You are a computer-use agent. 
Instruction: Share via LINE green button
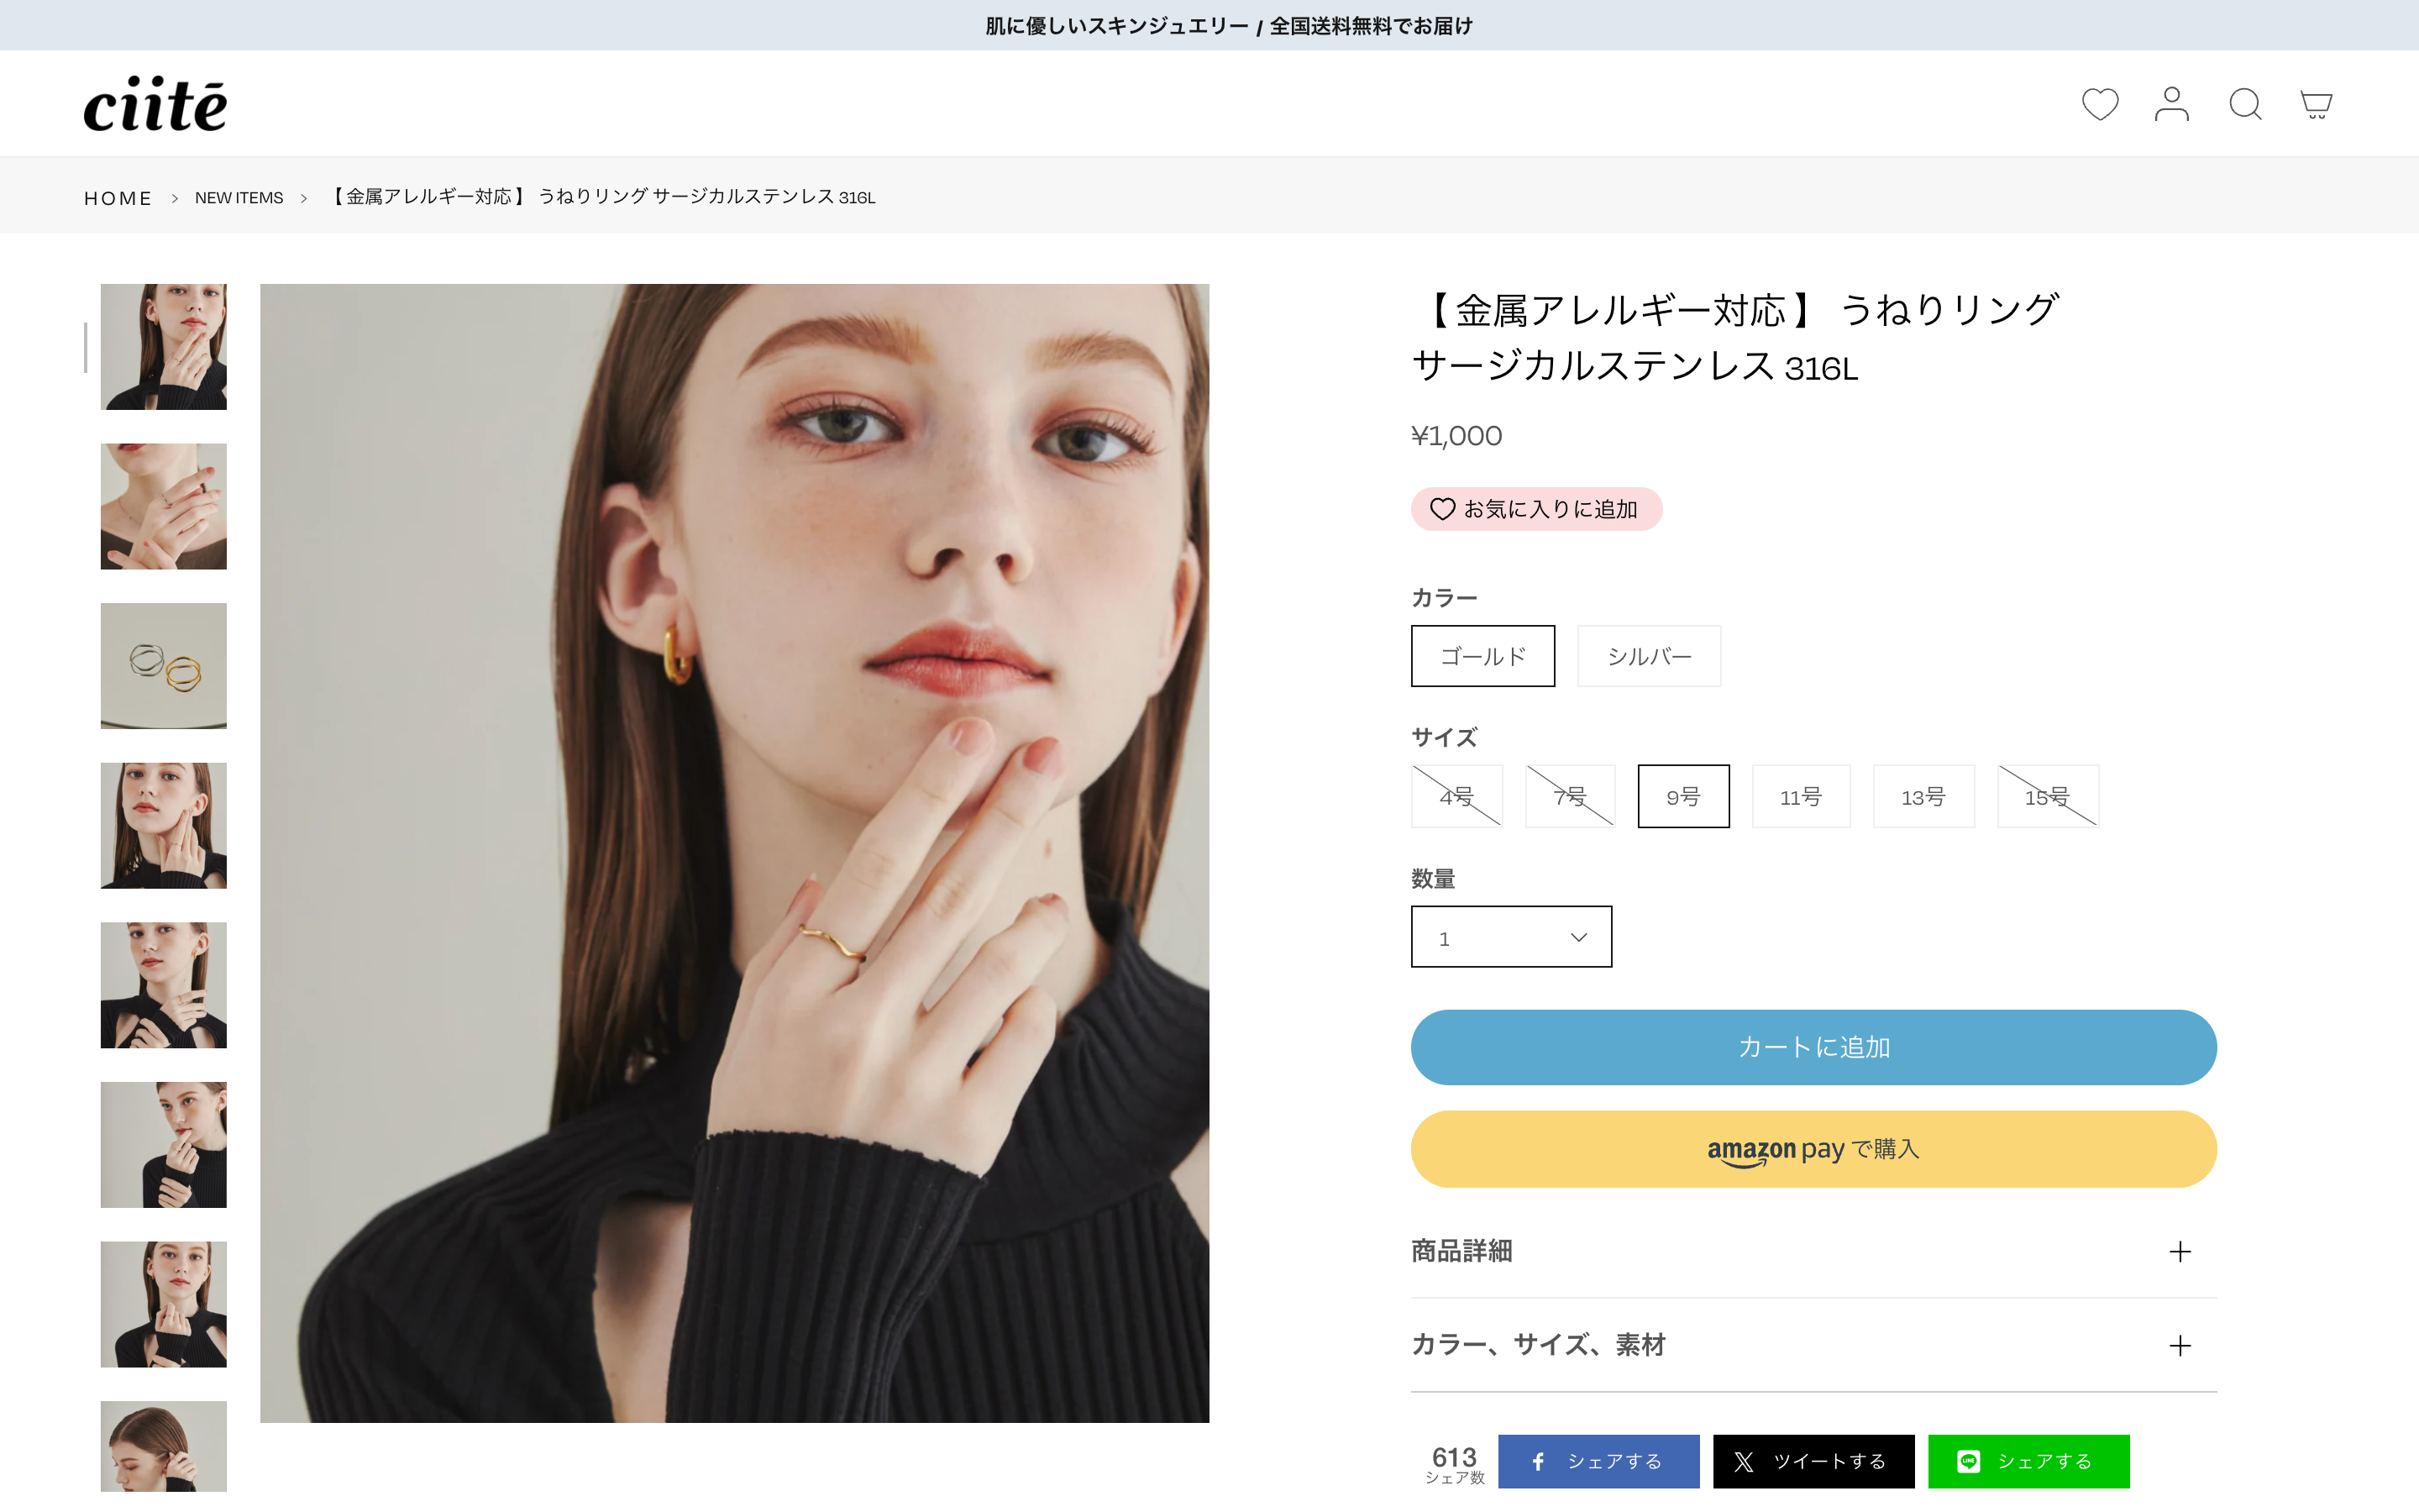2027,1460
